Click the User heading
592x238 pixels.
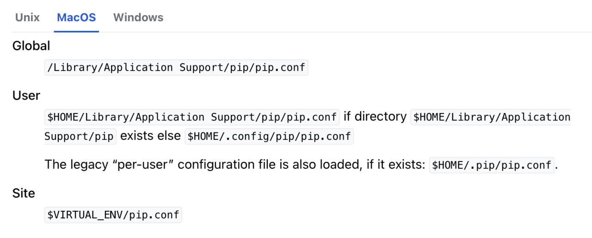coord(26,95)
